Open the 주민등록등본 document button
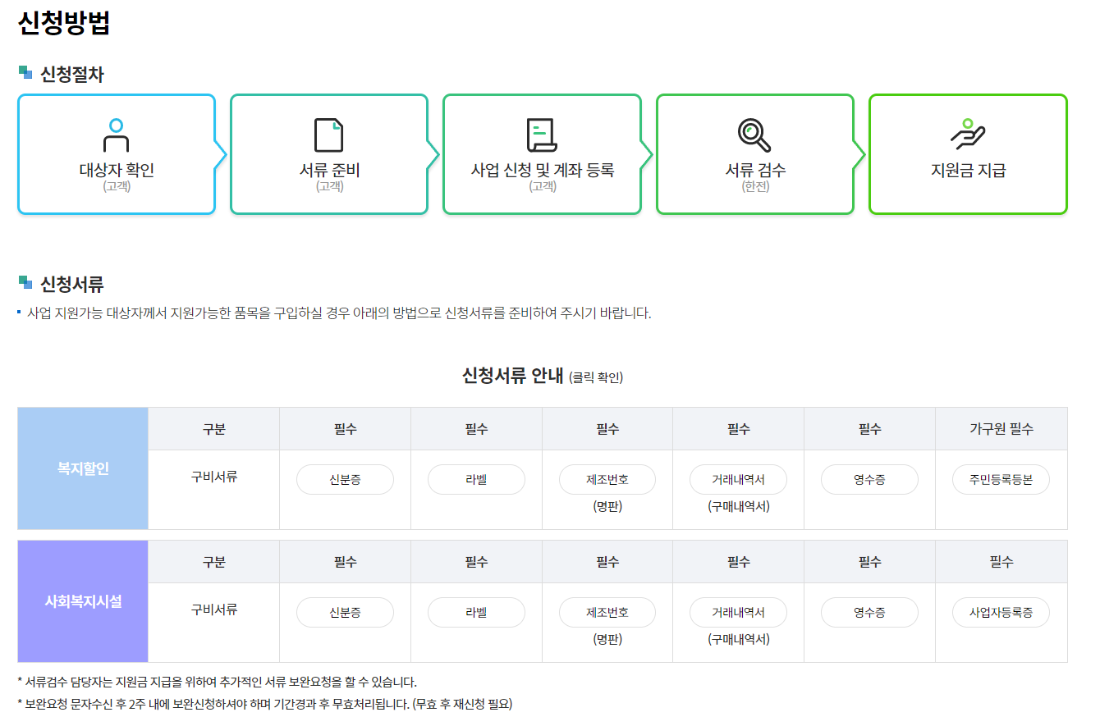Screen dimensions: 1100x726 click(1001, 480)
